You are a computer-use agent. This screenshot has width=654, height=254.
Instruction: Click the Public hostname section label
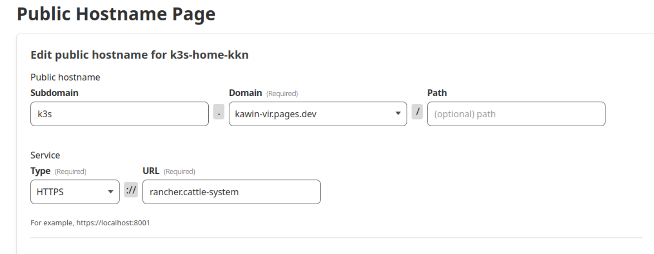click(x=65, y=78)
